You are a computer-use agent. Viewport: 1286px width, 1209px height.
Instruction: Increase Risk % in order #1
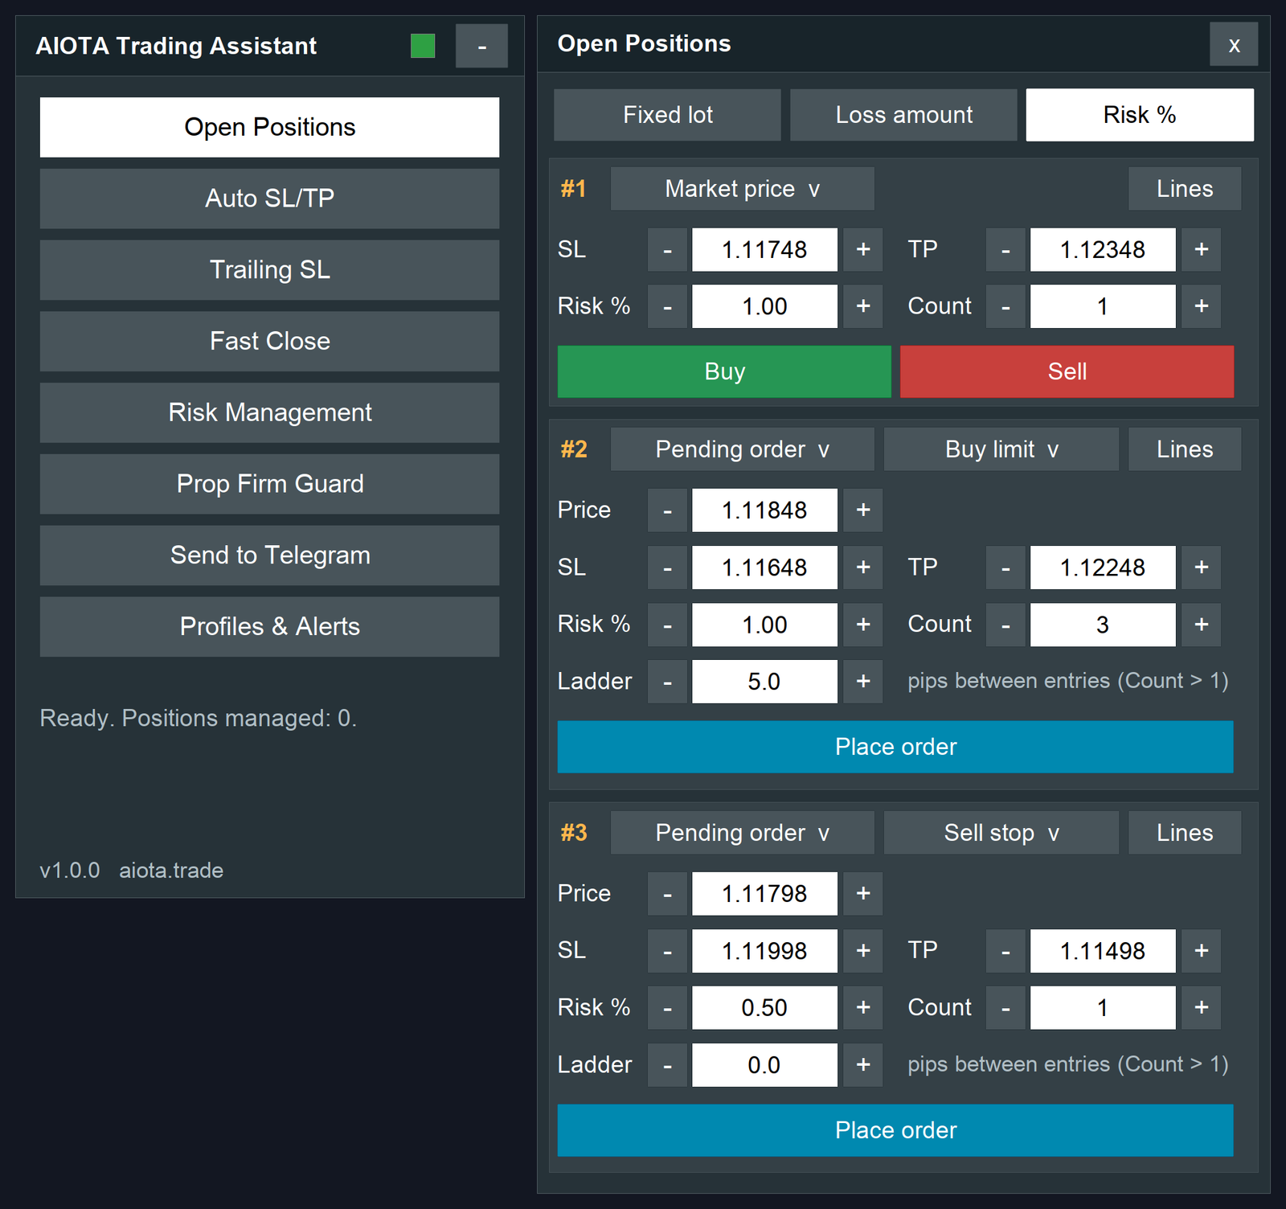click(x=863, y=306)
